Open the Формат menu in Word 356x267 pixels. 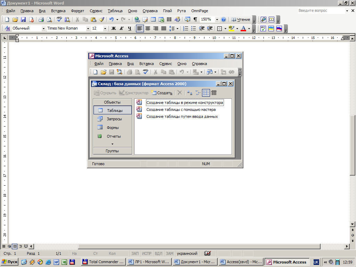[x=78, y=11]
